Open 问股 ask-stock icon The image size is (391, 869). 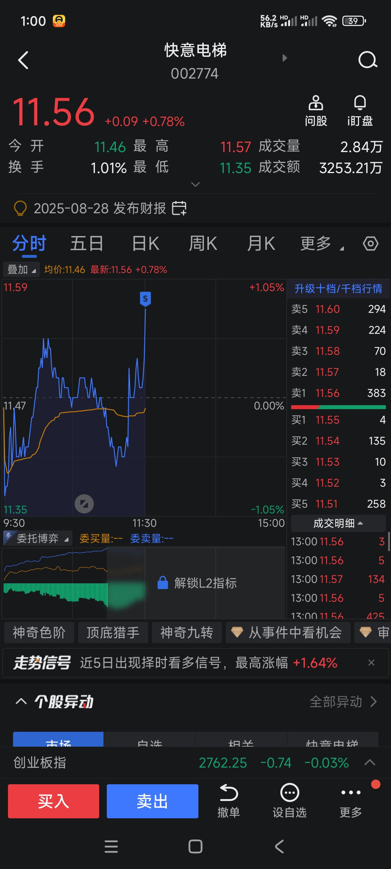coord(316,111)
